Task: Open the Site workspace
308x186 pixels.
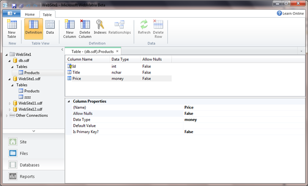Action: click(x=34, y=142)
